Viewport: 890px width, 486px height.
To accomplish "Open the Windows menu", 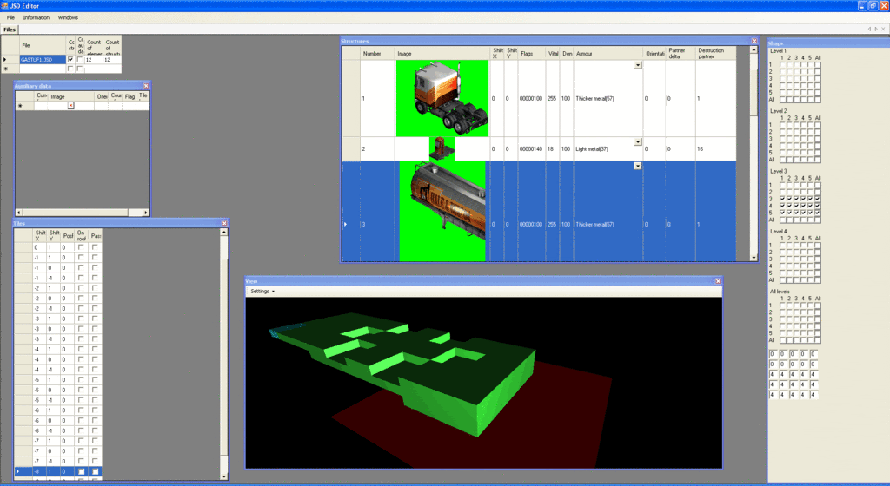I will tap(68, 17).
